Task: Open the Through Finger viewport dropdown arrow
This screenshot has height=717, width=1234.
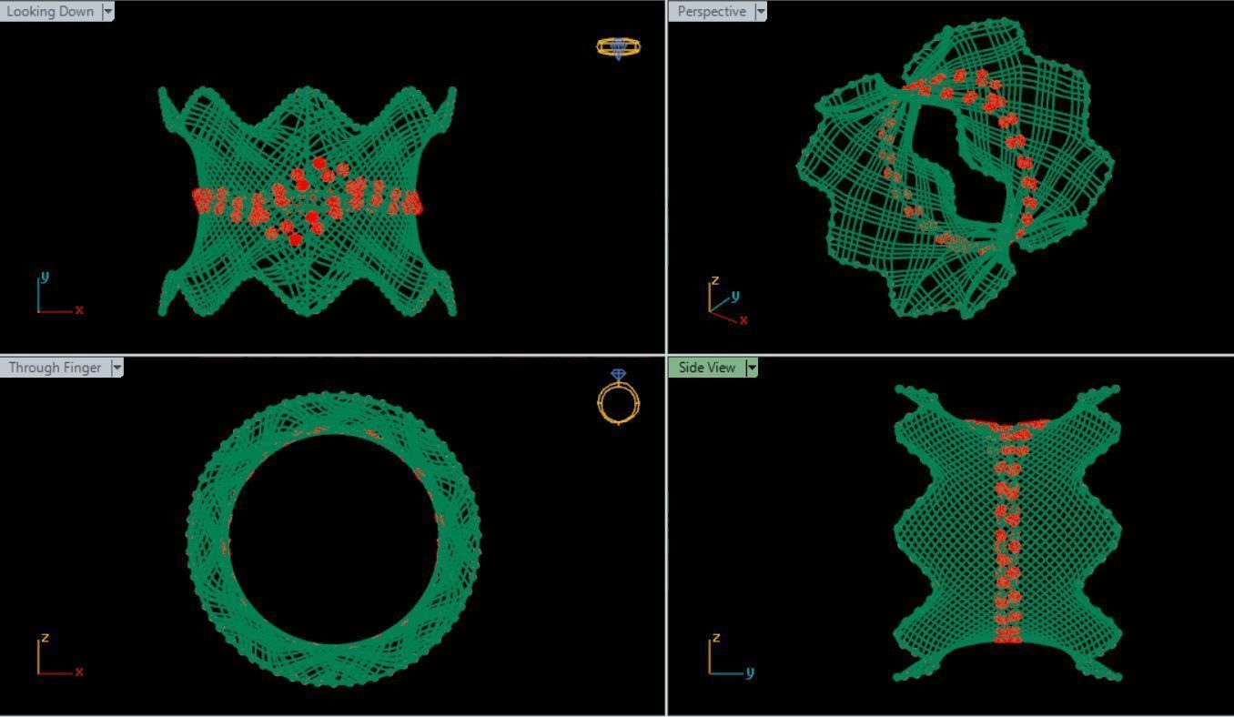Action: click(116, 368)
